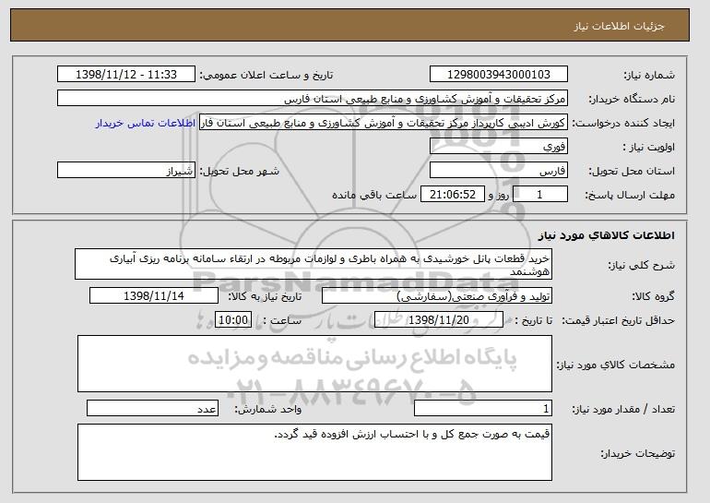Click the جزئیات اطلاعات نیاز header title

pos(619,26)
